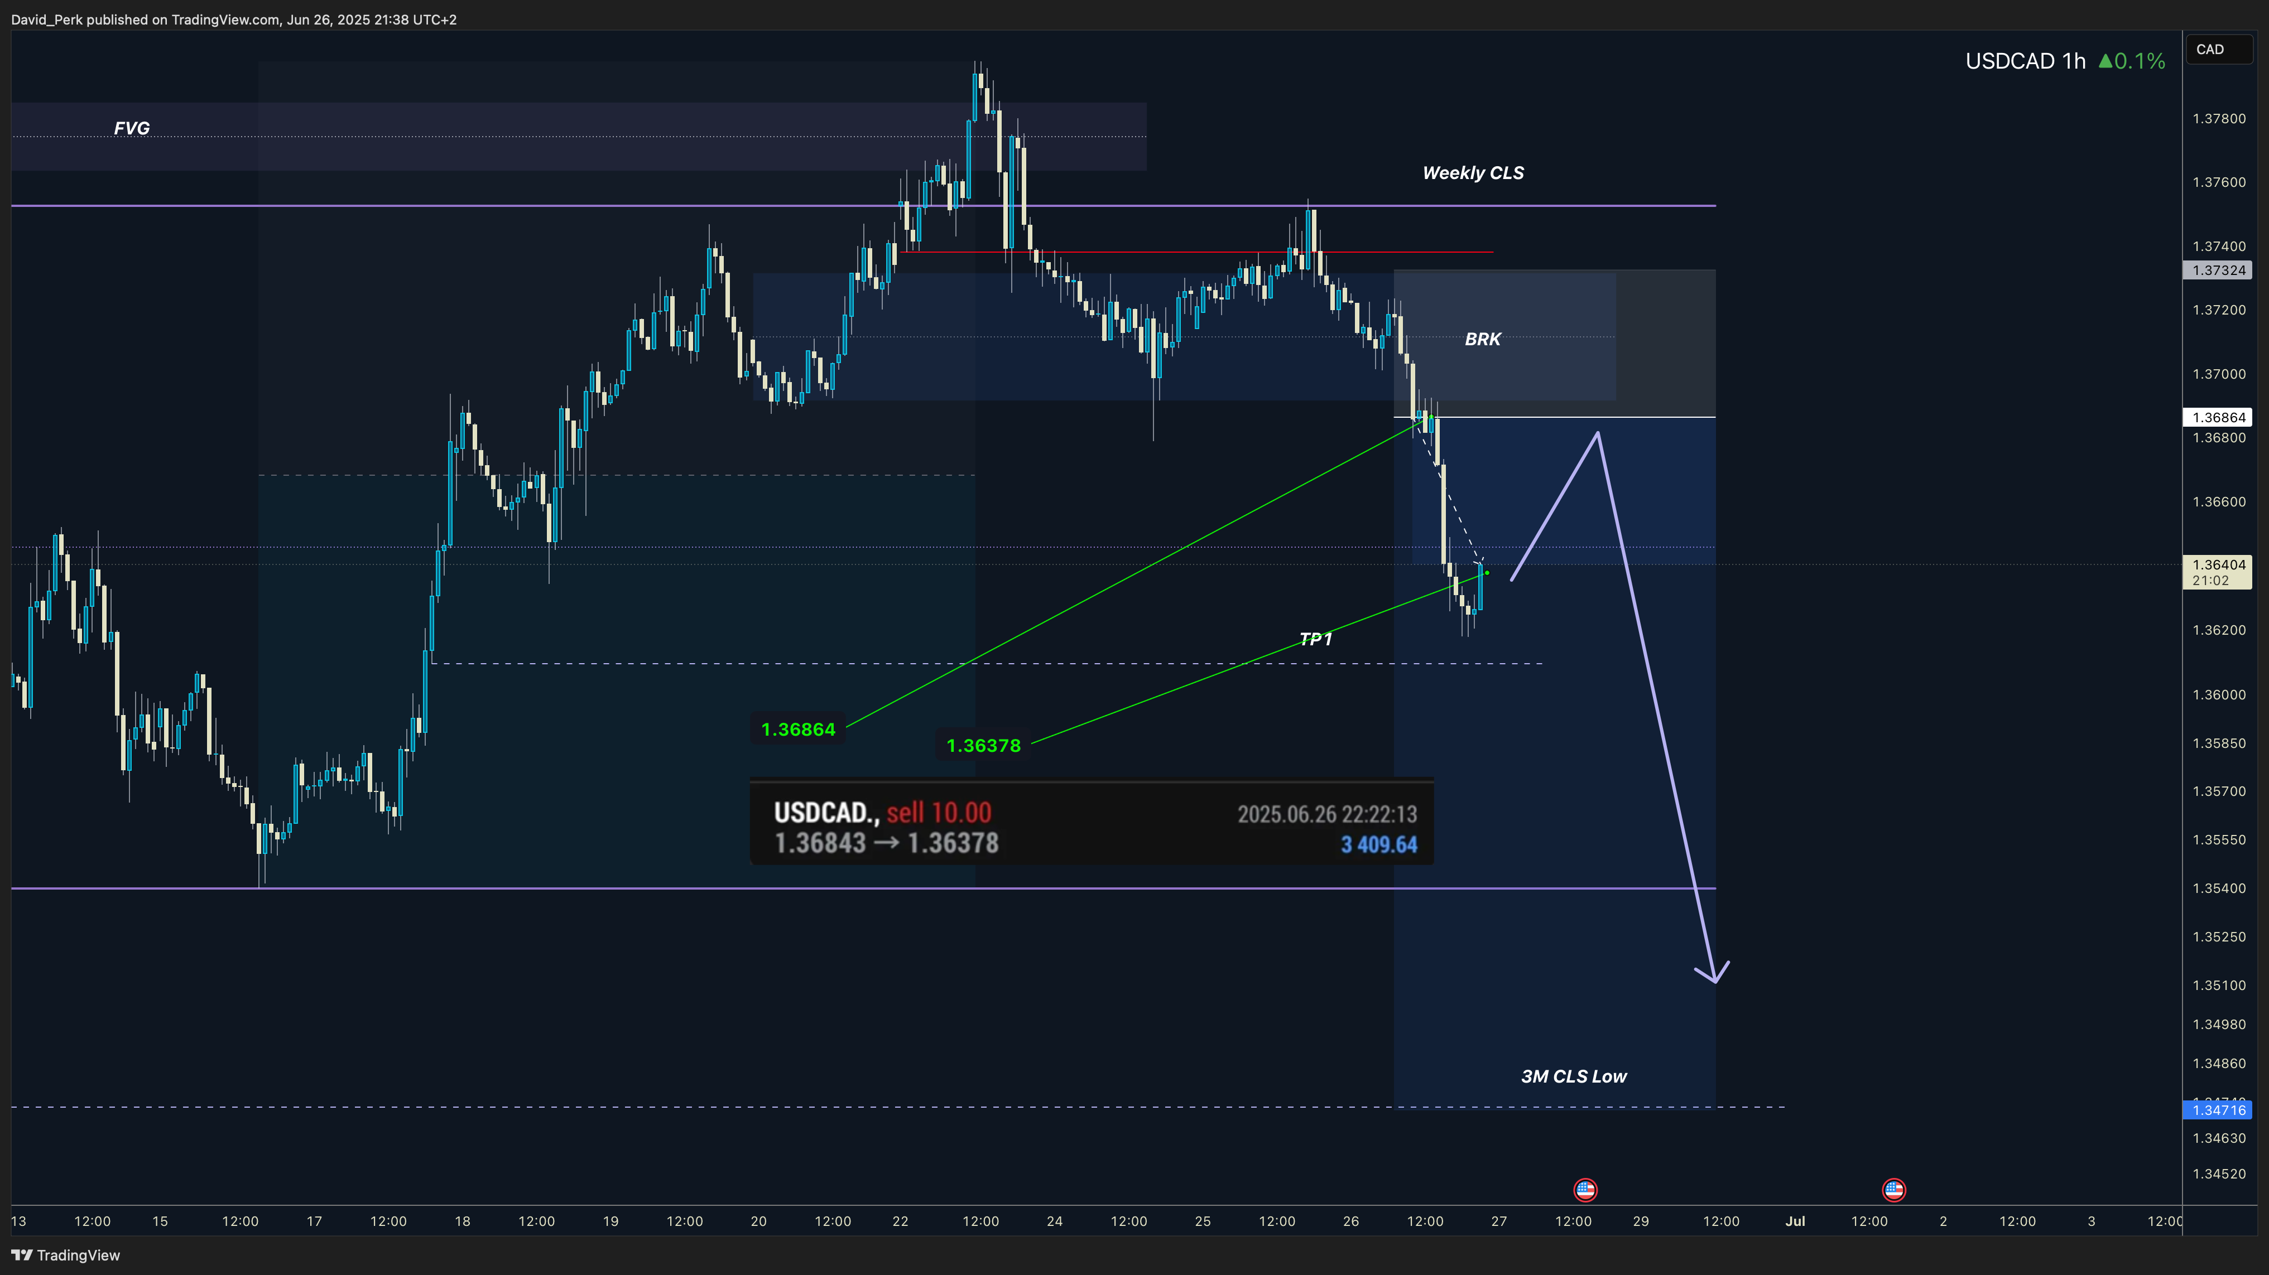The image size is (2269, 1275).
Task: Click the gray 1.37324 price axis tag
Action: [x=2219, y=271]
